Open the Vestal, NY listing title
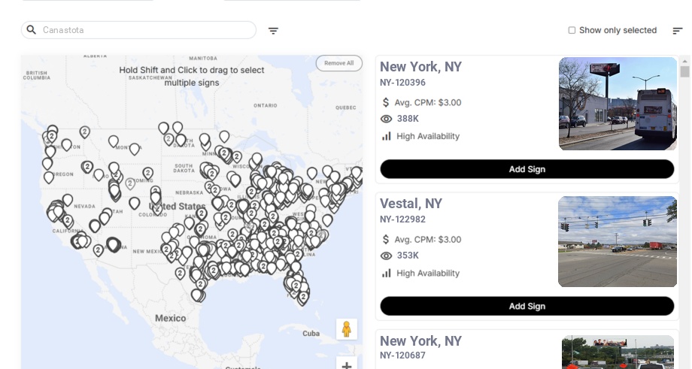Viewport: 692px width, 369px height. (411, 204)
